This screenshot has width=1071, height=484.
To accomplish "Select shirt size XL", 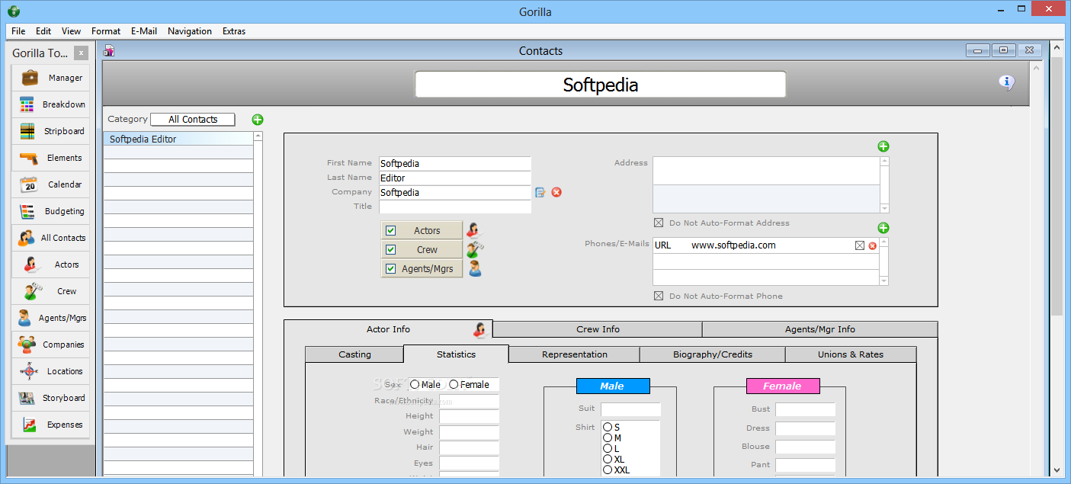I will (608, 459).
